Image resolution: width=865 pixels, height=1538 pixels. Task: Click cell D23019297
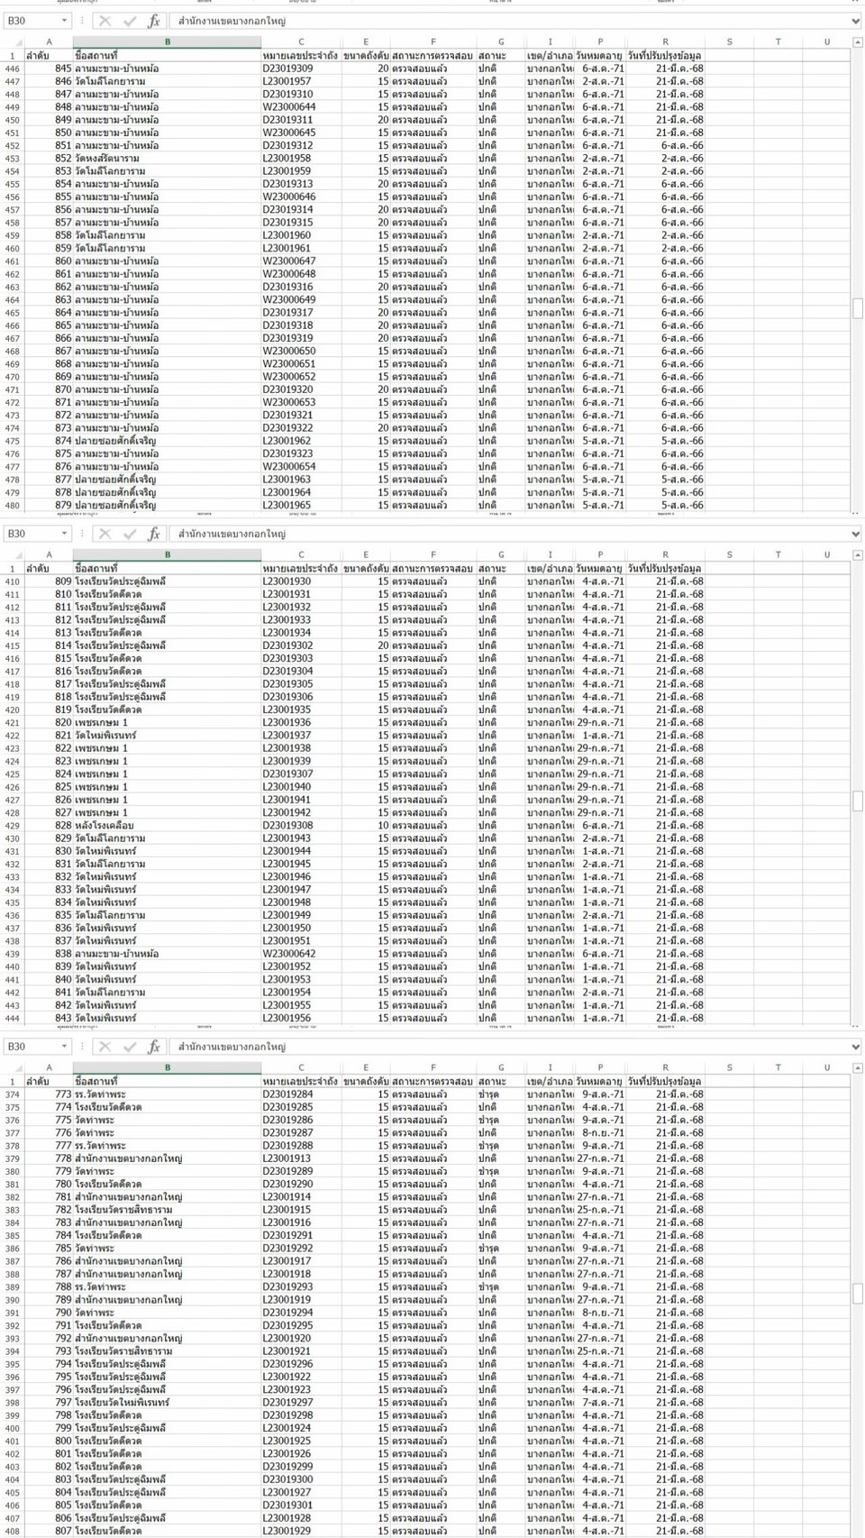(x=301, y=1402)
